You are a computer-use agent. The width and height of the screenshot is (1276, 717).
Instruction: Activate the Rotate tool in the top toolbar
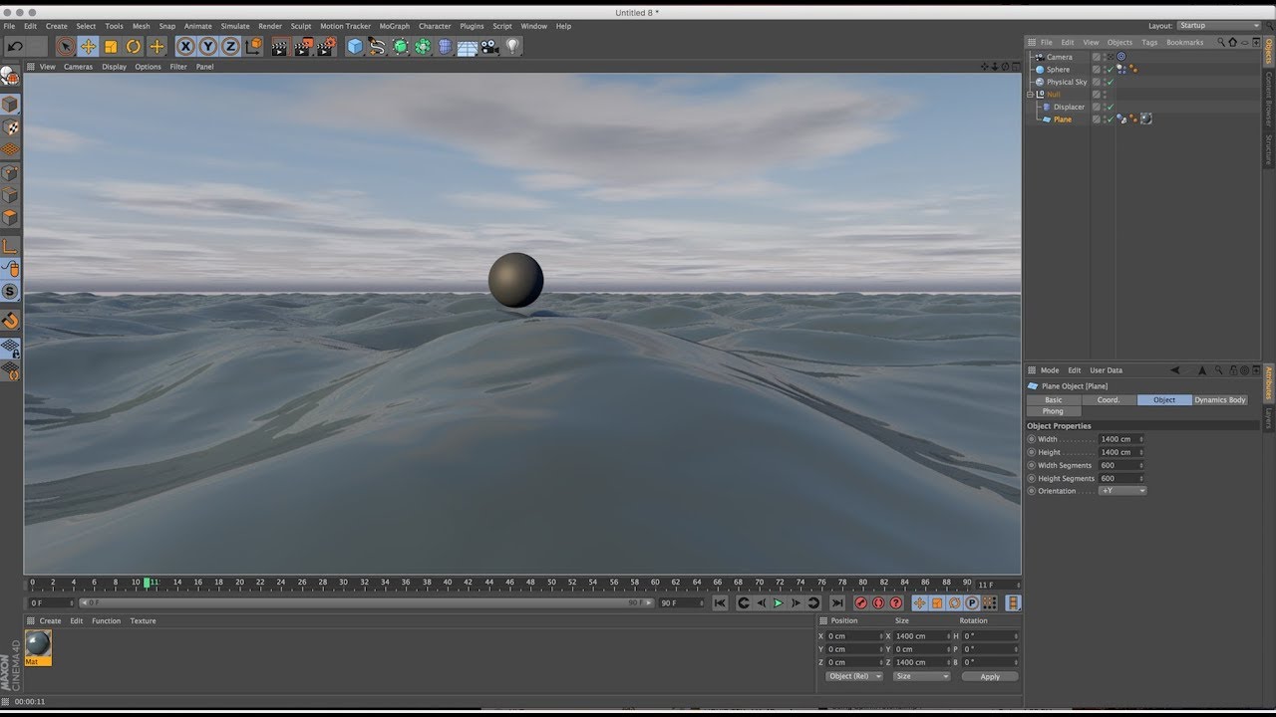tap(134, 46)
